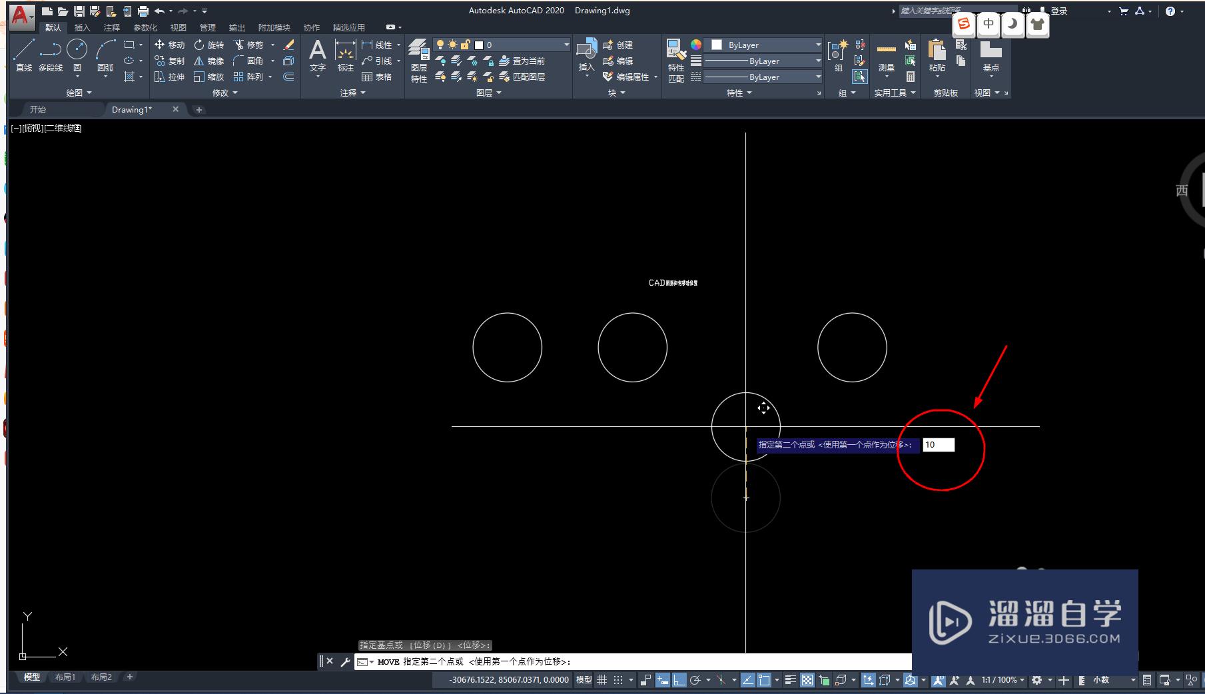1205x694 pixels.
Task: Expand the 修改 panel
Action: pos(224,93)
